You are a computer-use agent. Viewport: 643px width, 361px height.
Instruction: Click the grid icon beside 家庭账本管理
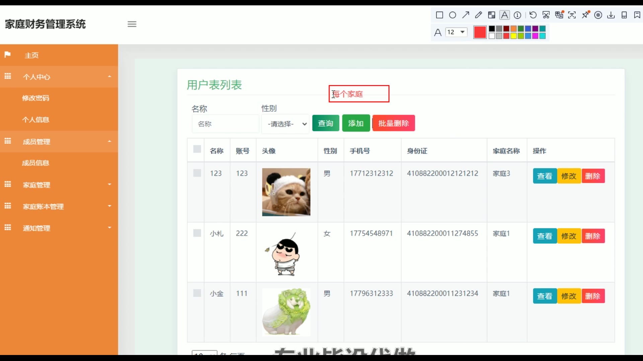8,206
